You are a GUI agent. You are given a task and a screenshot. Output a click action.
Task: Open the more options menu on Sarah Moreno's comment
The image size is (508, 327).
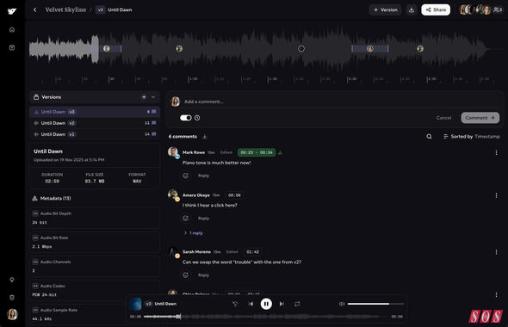click(x=496, y=252)
